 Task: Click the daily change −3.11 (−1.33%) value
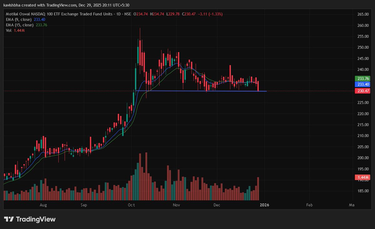[210, 14]
